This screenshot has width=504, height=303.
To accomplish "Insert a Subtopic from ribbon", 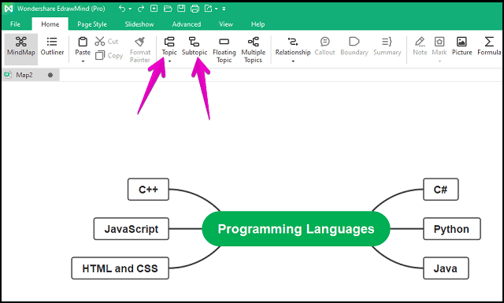I will coord(195,46).
